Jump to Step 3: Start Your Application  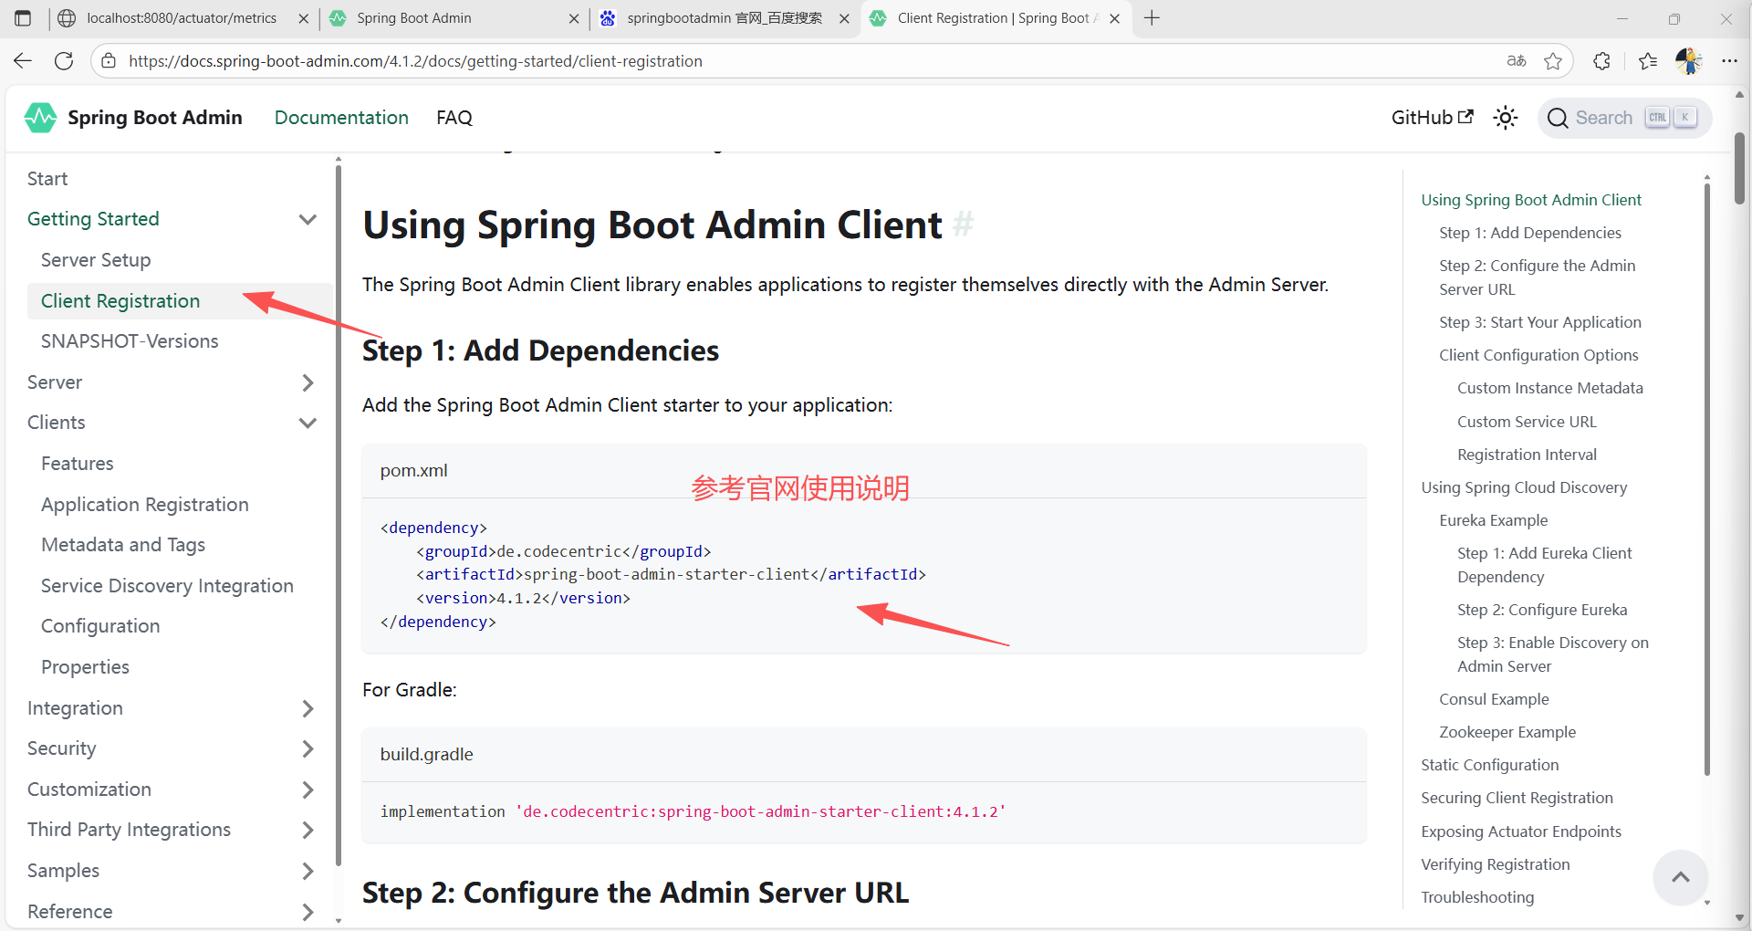pyautogui.click(x=1540, y=322)
